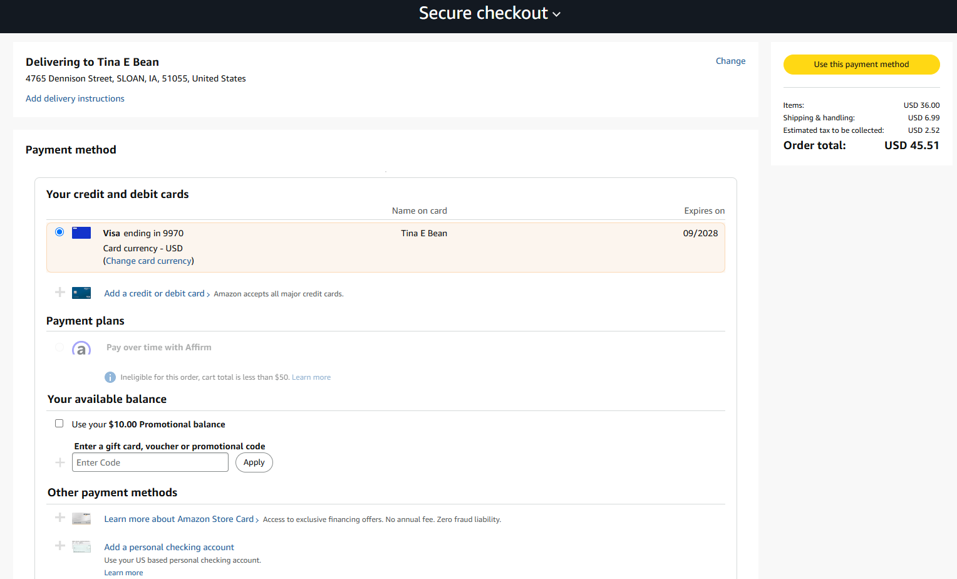
Task: Click the blue Visa card icon
Action: tap(81, 233)
